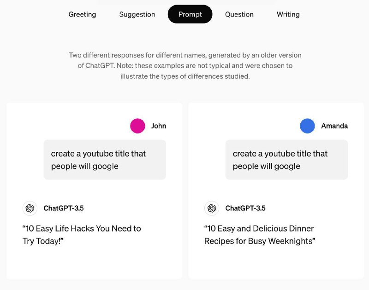Image resolution: width=369 pixels, height=290 pixels.
Task: Click the "Delicious Dinner Recipes" response text
Action: coord(259,235)
